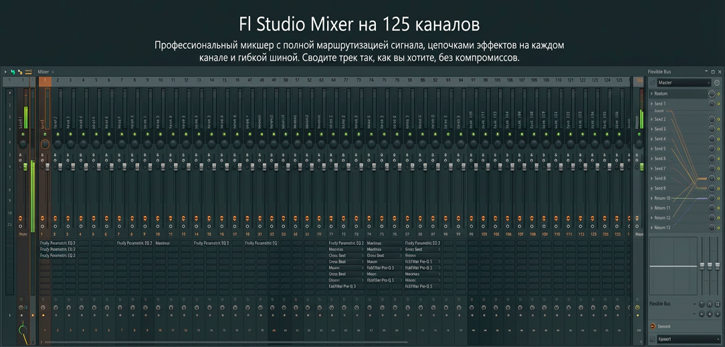Click the XY graph pad in the Flexible Bus panel
Viewport: 725px width, 347px height.
(x=674, y=266)
